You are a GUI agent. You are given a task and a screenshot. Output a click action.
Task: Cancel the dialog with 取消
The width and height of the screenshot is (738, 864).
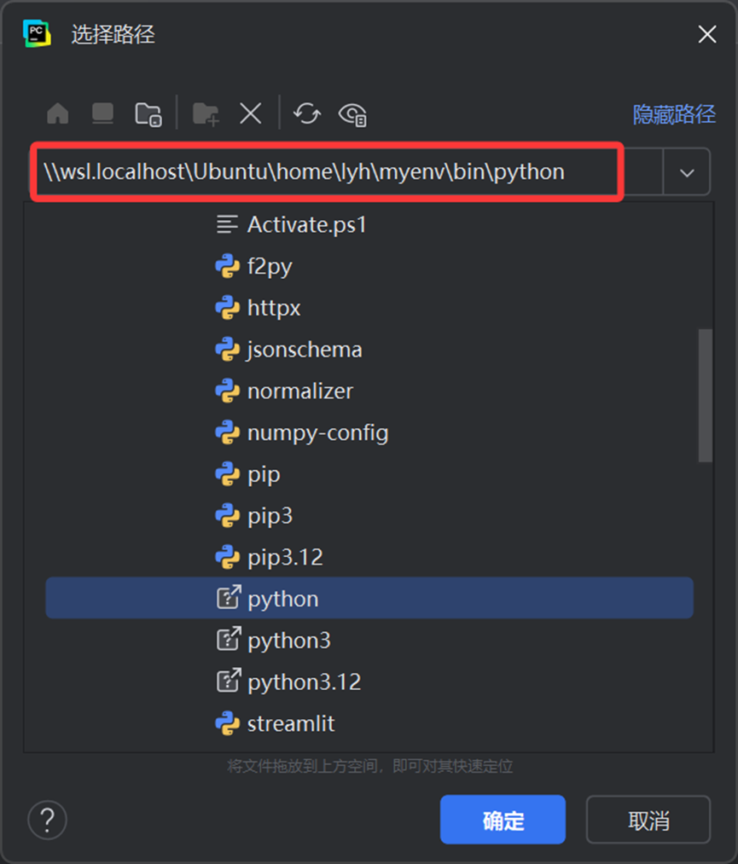coord(649,819)
